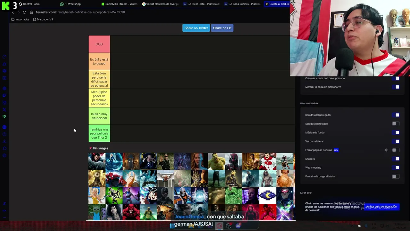Click the 'FUNCIONES DE GX' section heading
The image size is (410, 231).
[x=309, y=104]
